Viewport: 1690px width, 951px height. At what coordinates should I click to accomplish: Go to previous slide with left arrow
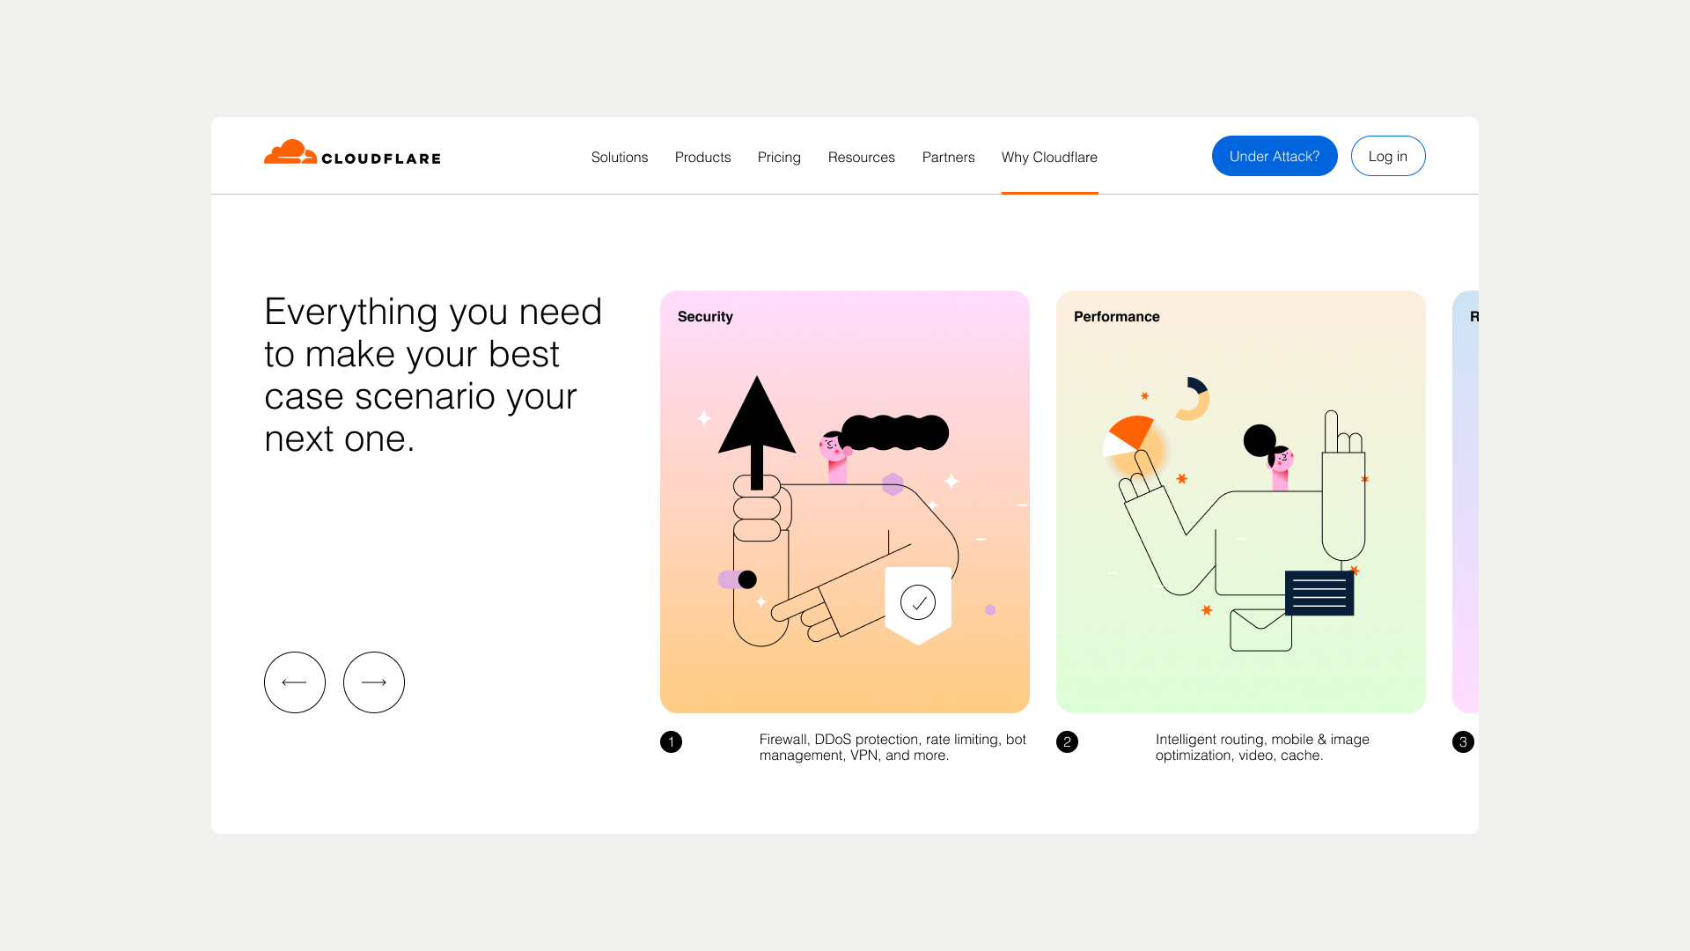click(295, 682)
